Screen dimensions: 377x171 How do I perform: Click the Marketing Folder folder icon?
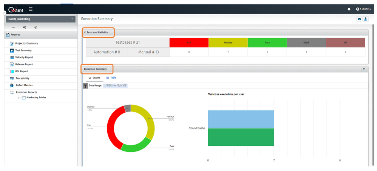pos(23,98)
